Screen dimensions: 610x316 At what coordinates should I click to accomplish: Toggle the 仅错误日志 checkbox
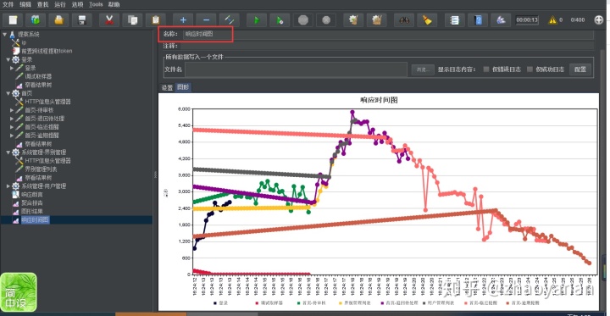486,69
